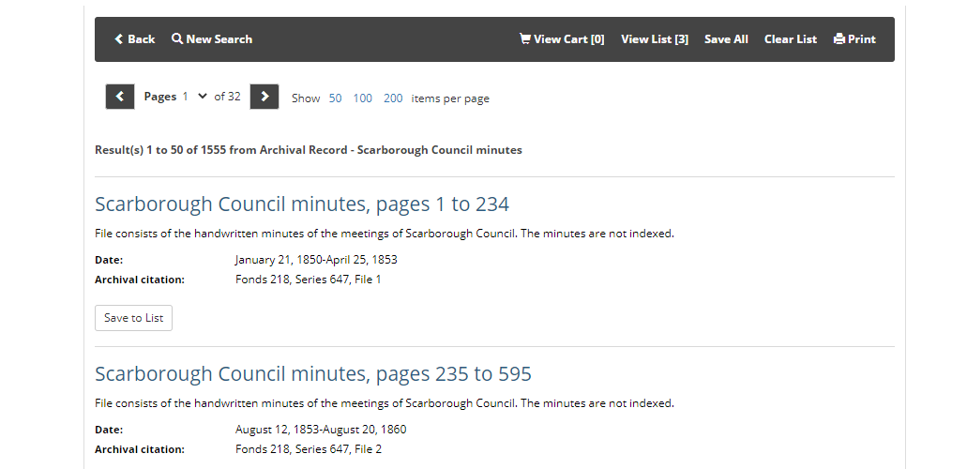
Task: Open View Cart [0]
Action: pyautogui.click(x=562, y=38)
